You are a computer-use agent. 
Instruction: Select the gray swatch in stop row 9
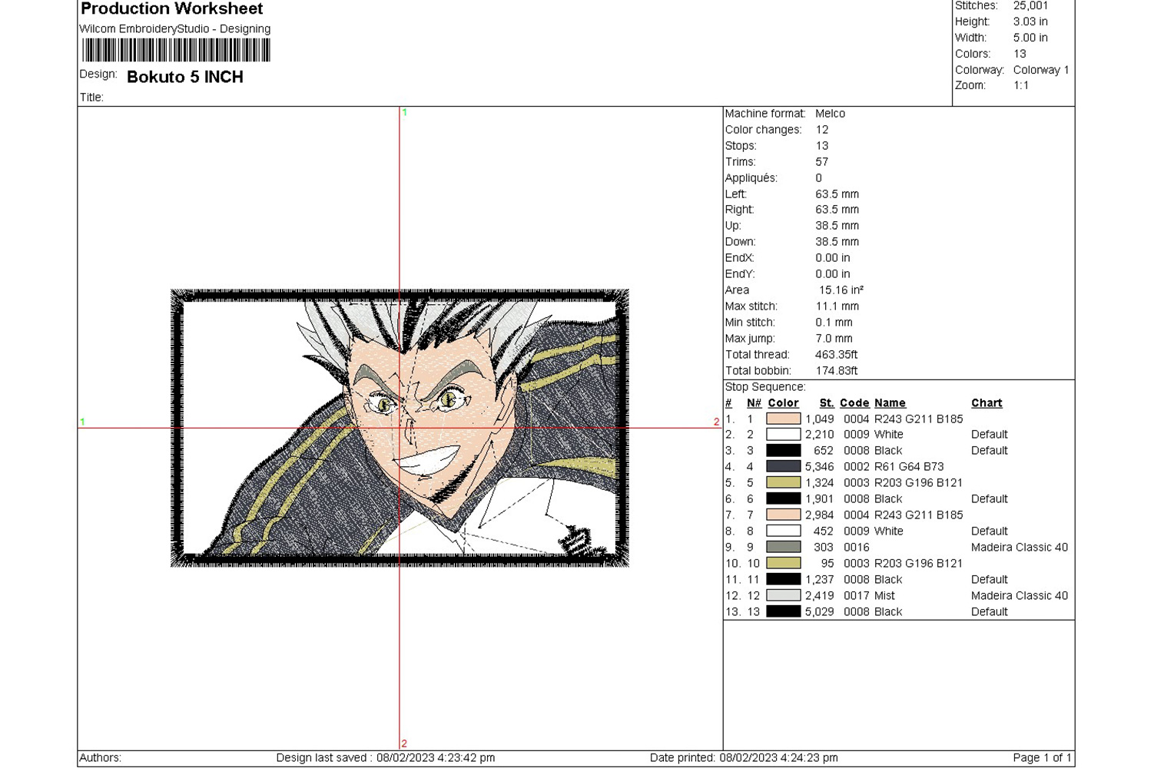click(783, 548)
